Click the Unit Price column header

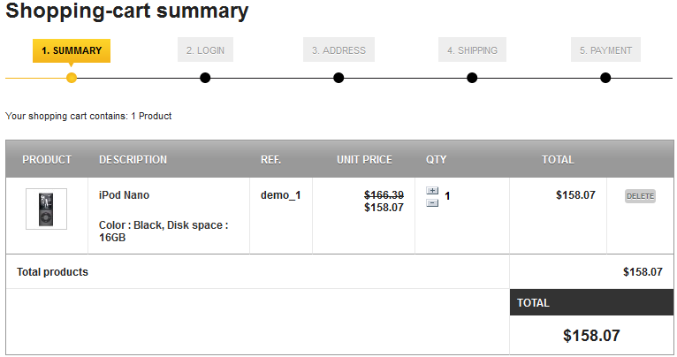tap(364, 160)
